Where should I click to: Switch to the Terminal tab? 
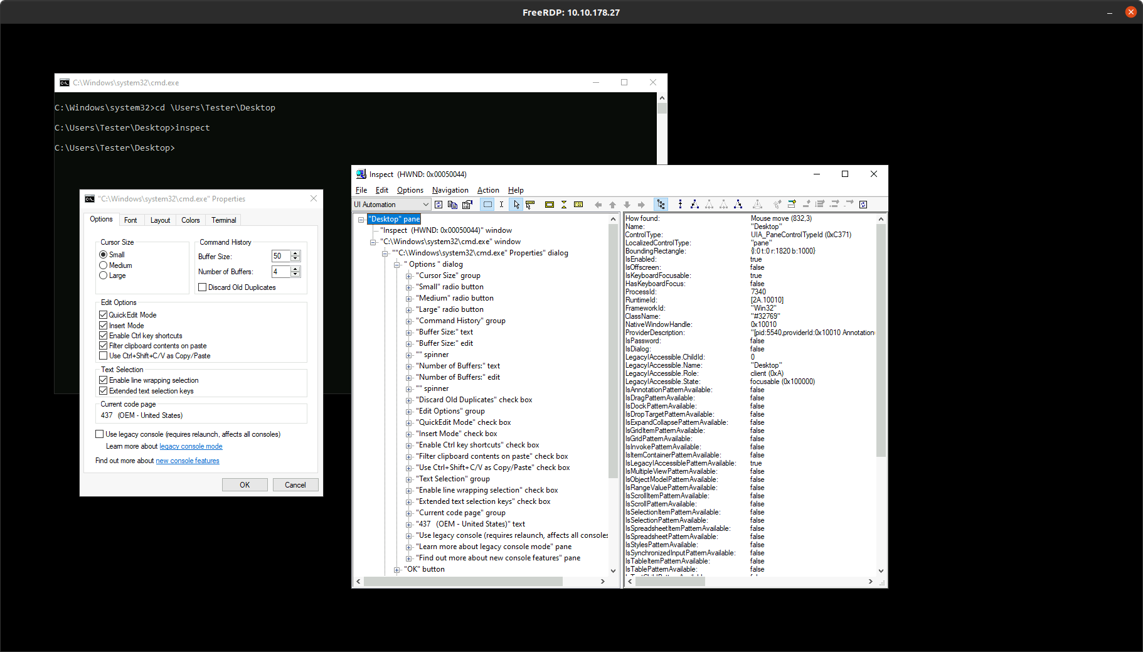point(223,220)
